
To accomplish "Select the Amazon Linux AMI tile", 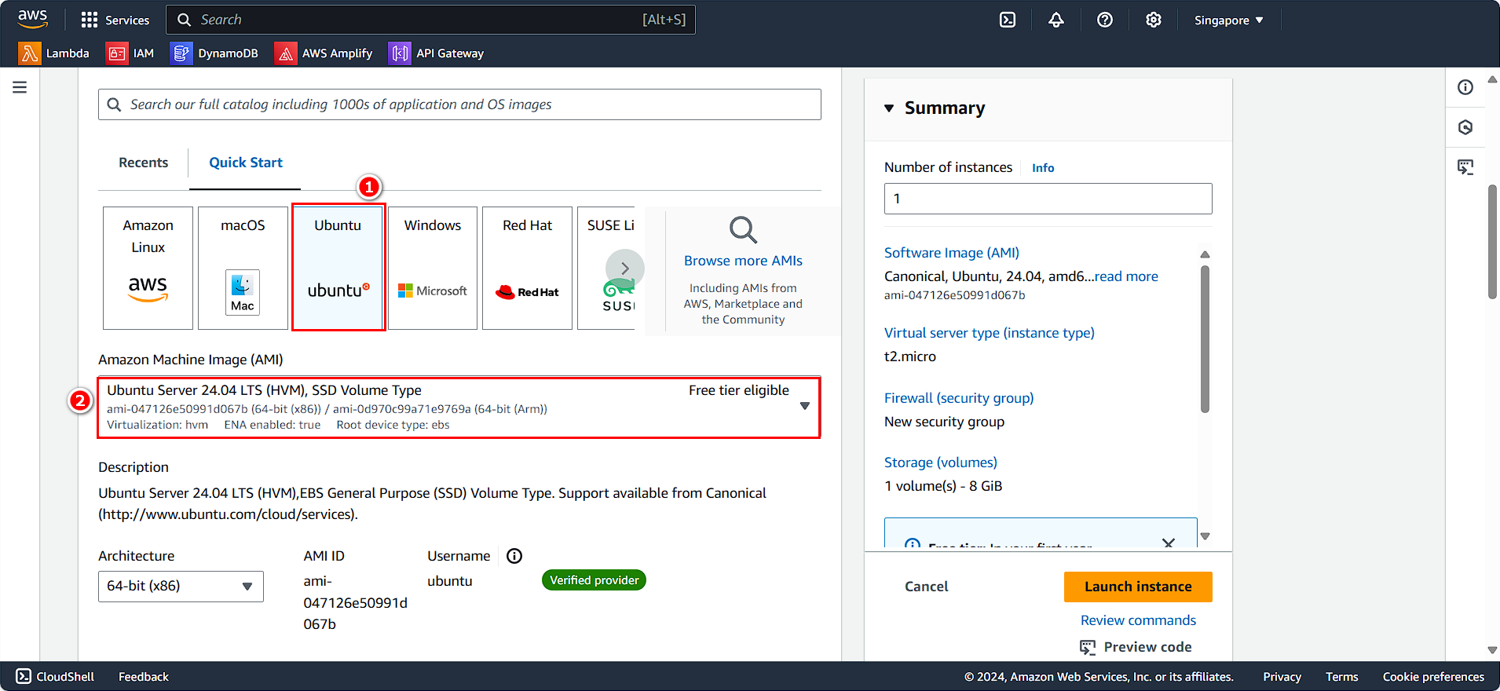I will [148, 268].
